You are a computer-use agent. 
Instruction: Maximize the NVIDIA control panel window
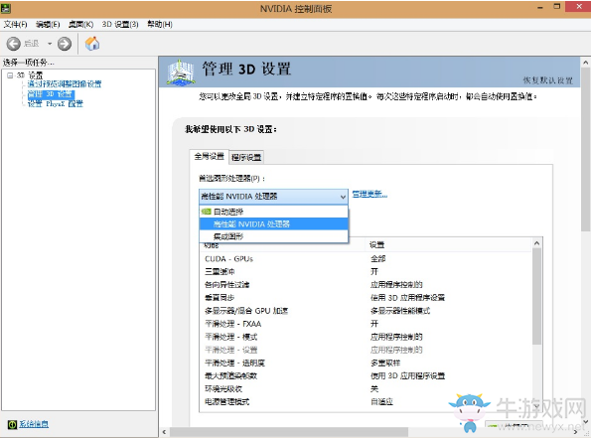coord(557,7)
